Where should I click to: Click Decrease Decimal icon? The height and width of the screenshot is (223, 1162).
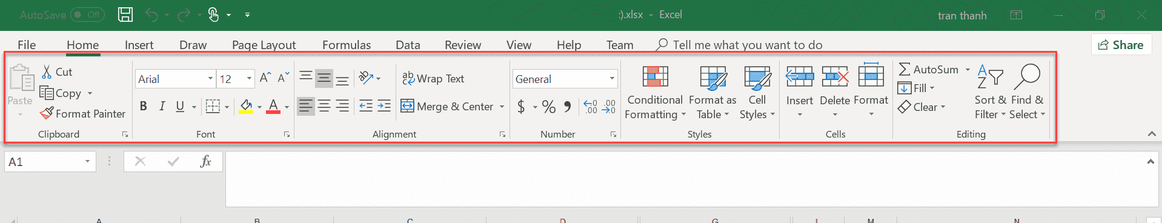coord(609,107)
